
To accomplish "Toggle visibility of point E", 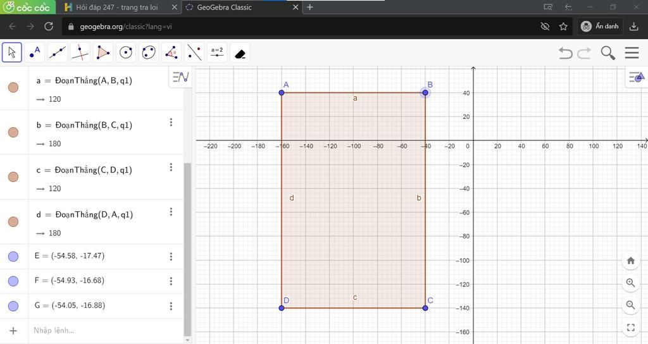I will point(13,257).
